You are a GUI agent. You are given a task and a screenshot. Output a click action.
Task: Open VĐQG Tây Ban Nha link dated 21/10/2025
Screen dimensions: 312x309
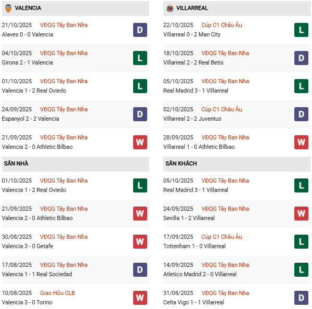point(63,25)
